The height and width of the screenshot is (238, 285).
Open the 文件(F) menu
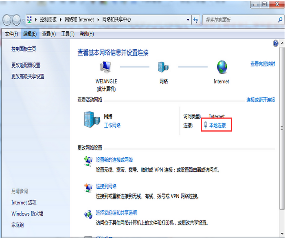click(x=11, y=34)
